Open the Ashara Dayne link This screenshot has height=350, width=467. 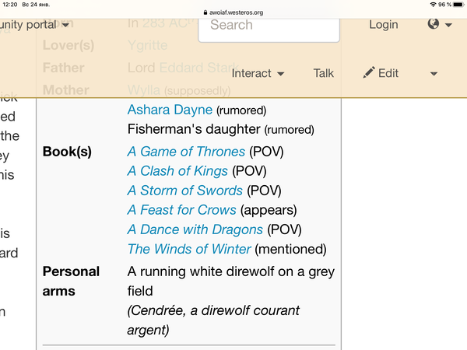170,110
